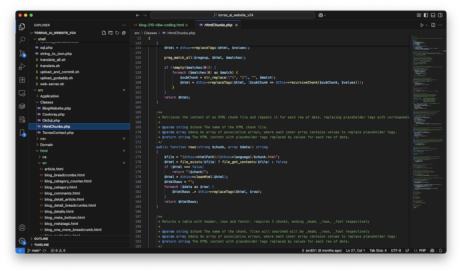
Task: Open the Run dropdown arrow beside play
Action: 427,25
